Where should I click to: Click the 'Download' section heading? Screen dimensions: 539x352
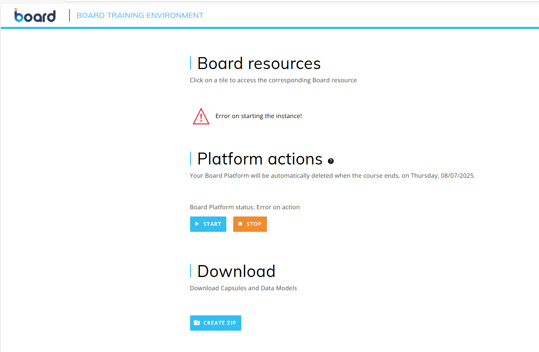coord(236,271)
